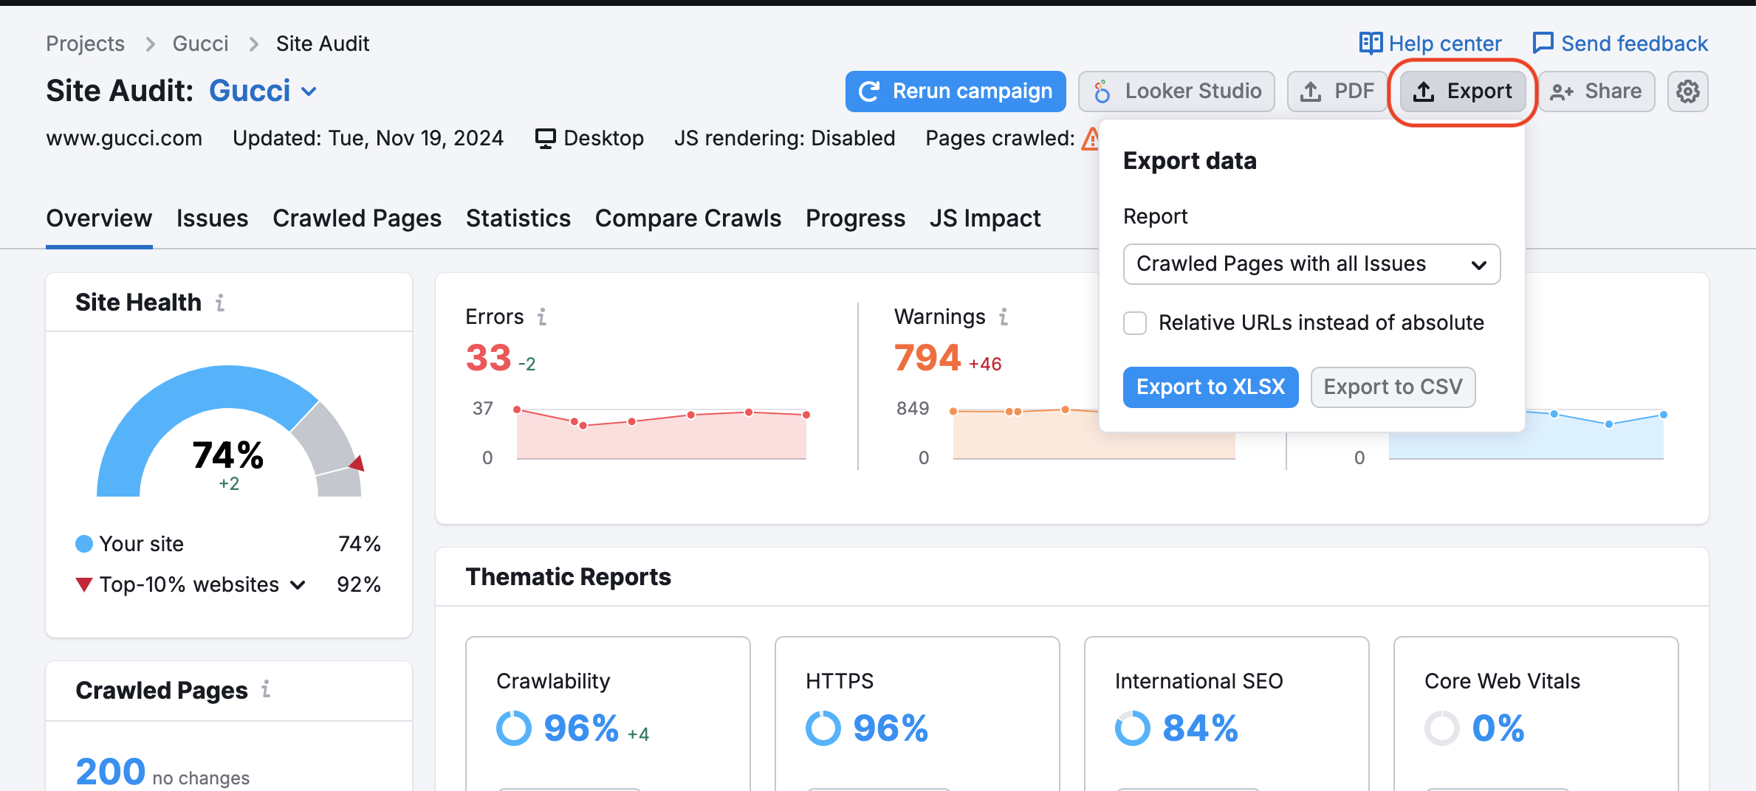Image resolution: width=1756 pixels, height=791 pixels.
Task: Click Export to XLSX
Action: point(1210,387)
